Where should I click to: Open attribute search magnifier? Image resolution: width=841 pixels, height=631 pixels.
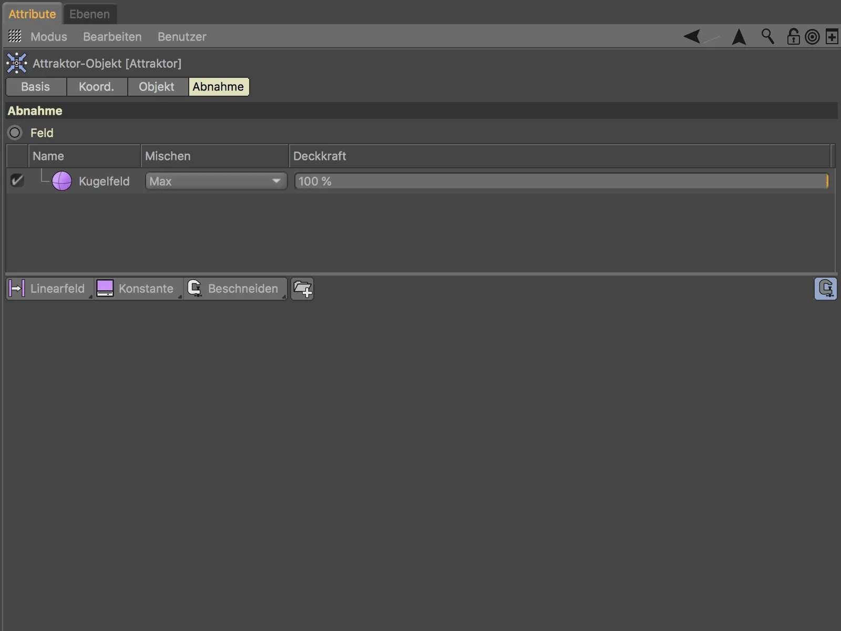coord(768,36)
